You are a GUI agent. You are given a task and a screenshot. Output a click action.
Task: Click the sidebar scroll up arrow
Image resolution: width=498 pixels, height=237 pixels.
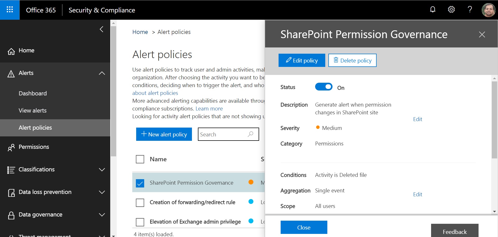[x=113, y=23]
